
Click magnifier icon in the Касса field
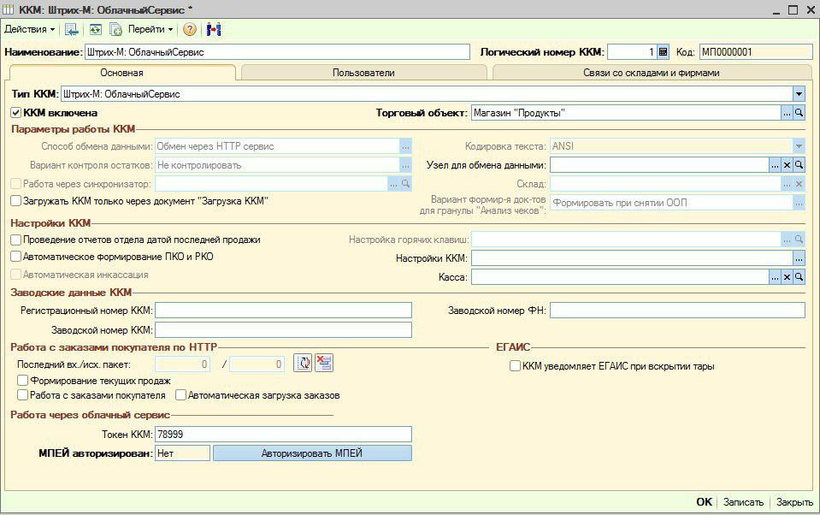point(799,276)
